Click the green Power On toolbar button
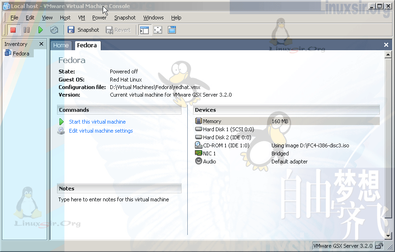395x252 pixels. pos(40,30)
